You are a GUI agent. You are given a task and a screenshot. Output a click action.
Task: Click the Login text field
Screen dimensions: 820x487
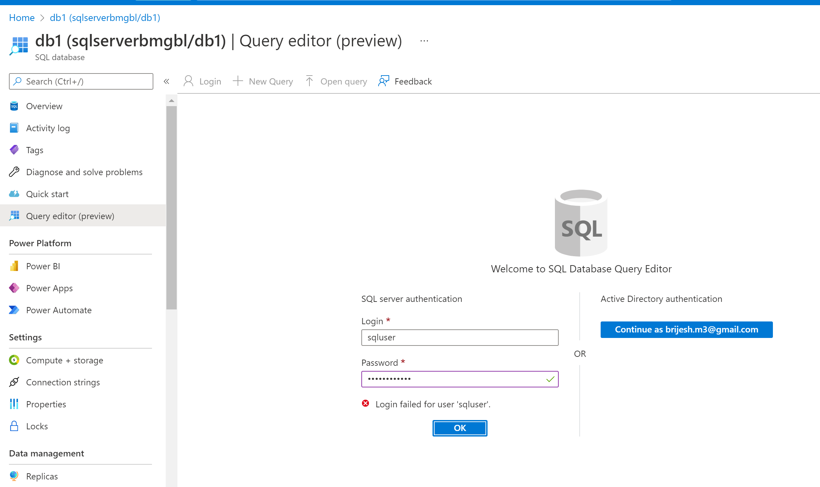click(x=460, y=338)
